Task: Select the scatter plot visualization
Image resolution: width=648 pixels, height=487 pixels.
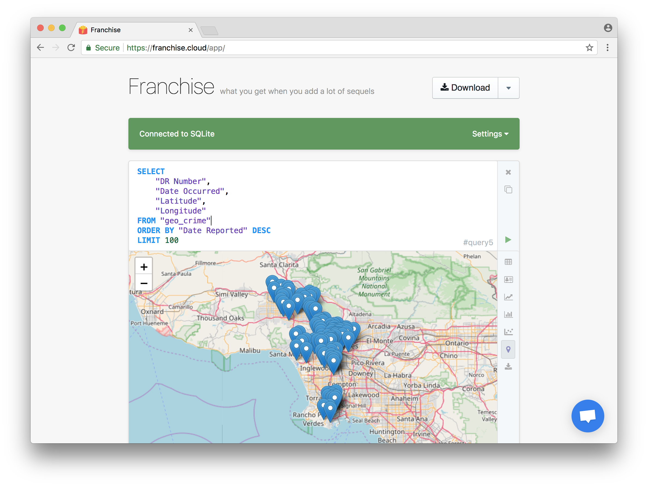Action: coord(508,332)
